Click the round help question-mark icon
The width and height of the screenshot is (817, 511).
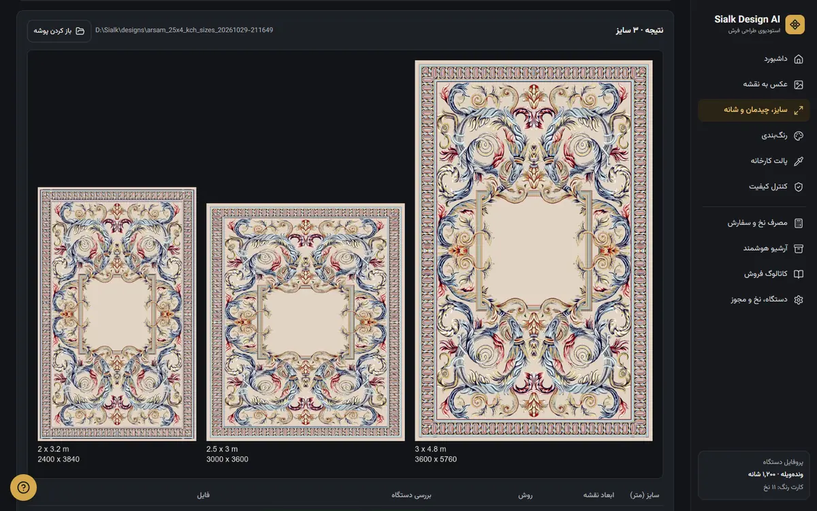pyautogui.click(x=23, y=487)
